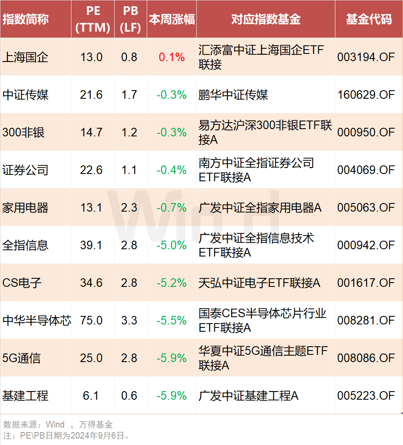Click 易方达沪深300非银ETF联接A fund name
The height and width of the screenshot is (445, 403).
pos(265,132)
